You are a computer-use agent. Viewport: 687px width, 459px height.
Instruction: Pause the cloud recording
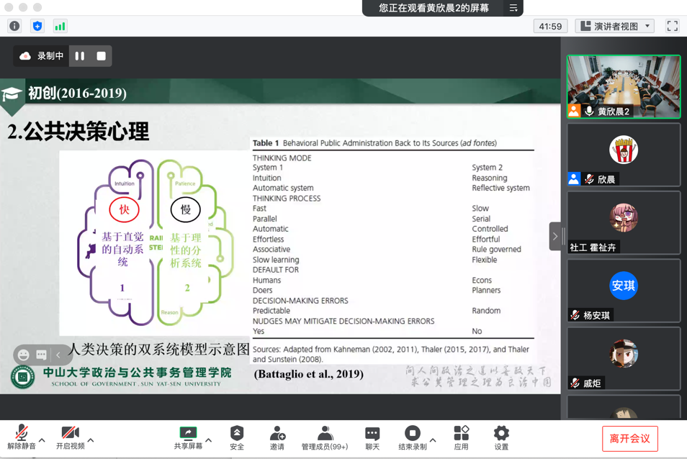80,56
